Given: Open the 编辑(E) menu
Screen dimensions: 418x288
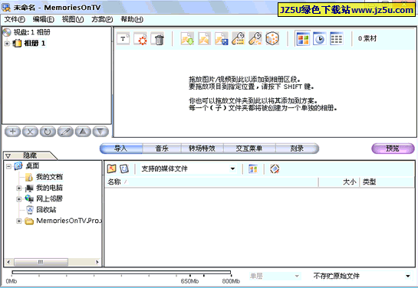Looking at the screenshot, I should (44, 19).
